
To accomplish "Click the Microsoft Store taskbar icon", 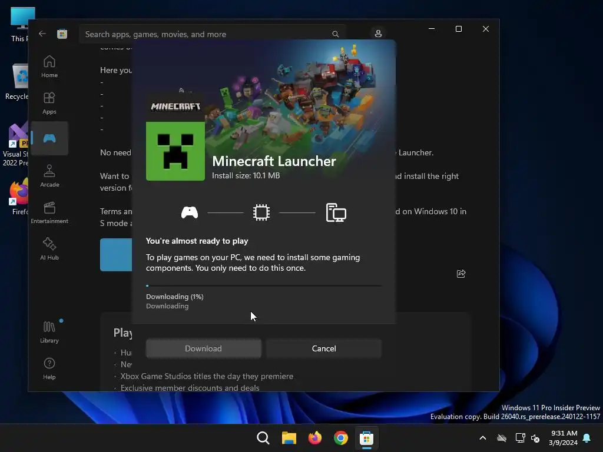I will pyautogui.click(x=366, y=438).
